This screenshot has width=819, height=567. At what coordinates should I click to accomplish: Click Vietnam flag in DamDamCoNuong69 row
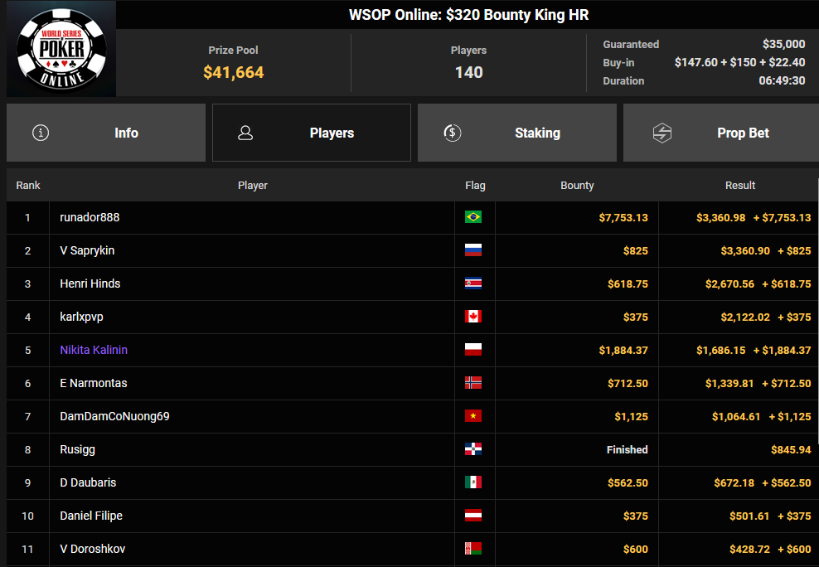[x=473, y=416]
